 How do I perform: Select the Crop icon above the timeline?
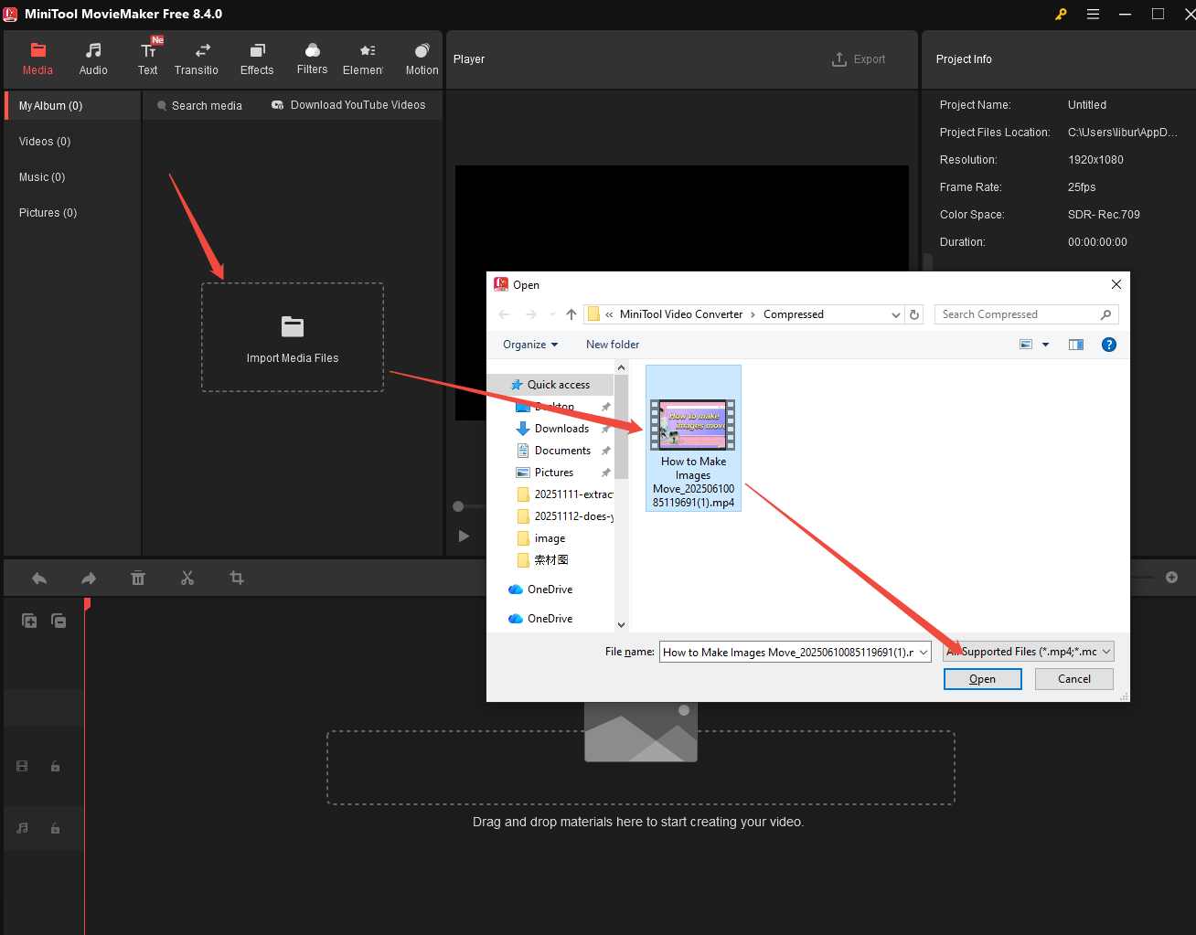point(237,578)
